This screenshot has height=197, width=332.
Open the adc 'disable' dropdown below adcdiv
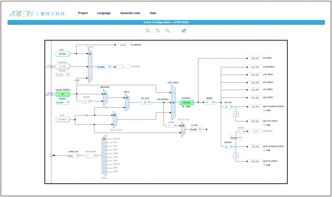(x=236, y=138)
